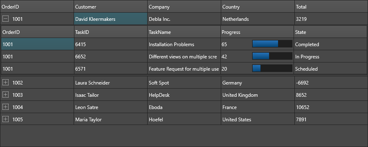
Task: Click the progress bar for Installation Problems
Action: [x=272, y=44]
